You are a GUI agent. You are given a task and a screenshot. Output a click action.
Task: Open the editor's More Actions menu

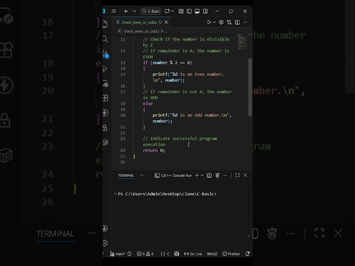(245, 22)
